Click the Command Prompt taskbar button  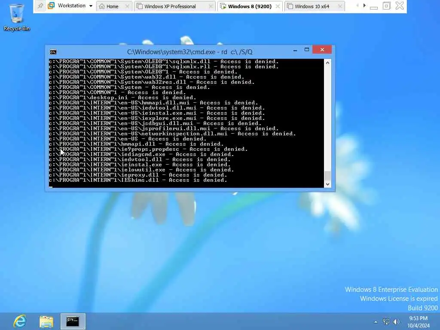(73, 321)
